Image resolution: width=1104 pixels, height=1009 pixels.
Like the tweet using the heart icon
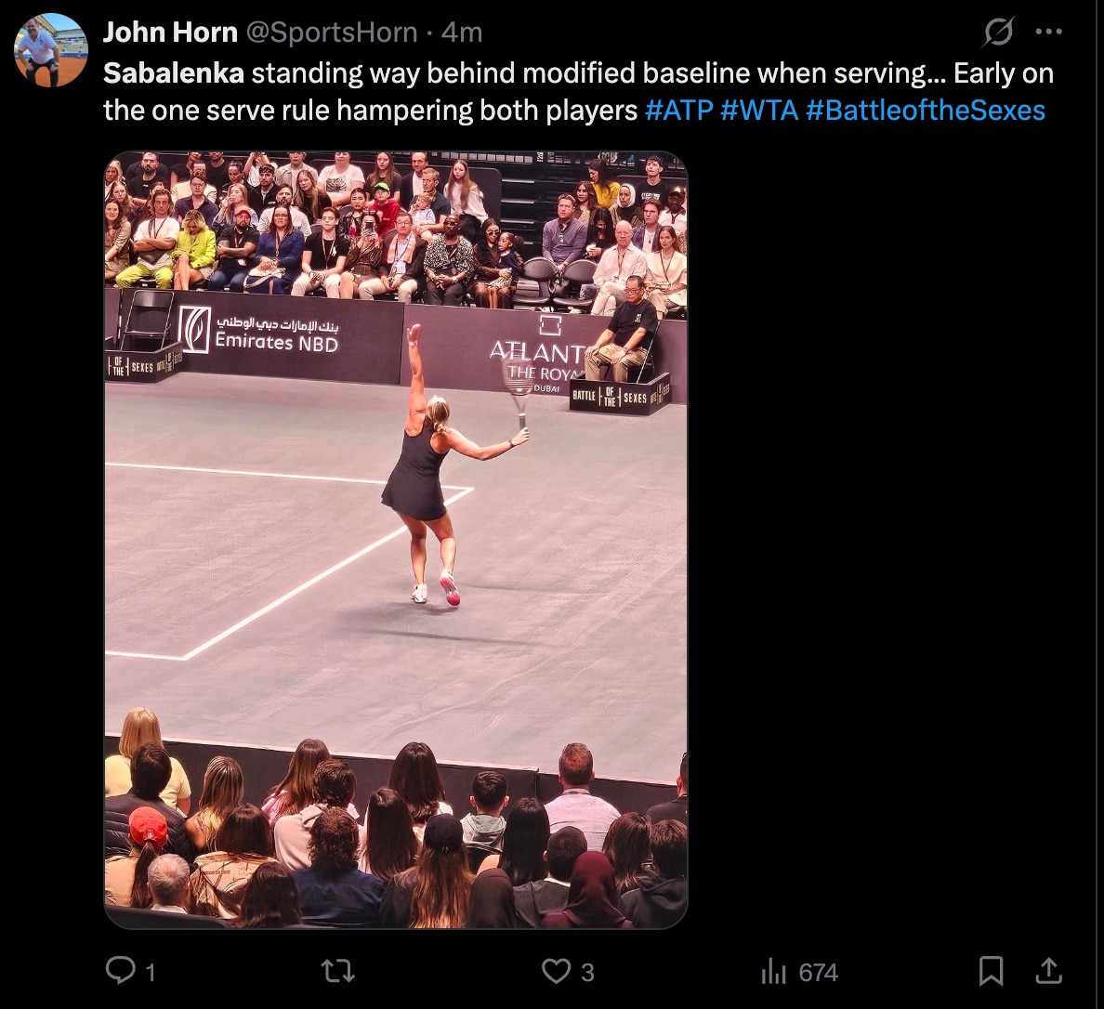[557, 971]
